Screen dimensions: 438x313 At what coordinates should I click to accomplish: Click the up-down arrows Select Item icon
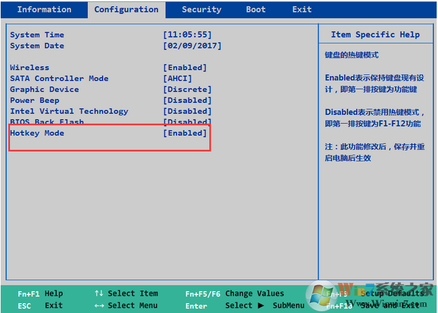(x=99, y=293)
